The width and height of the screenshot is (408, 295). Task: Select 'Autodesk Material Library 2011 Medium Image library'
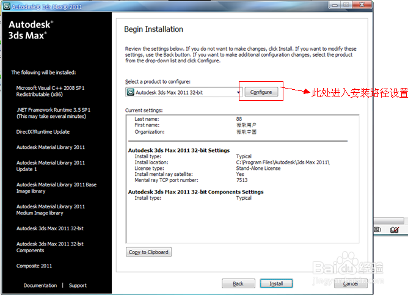[x=51, y=209]
